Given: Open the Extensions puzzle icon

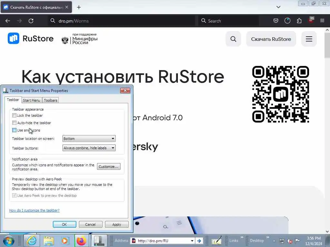Looking at the screenshot, I should [x=299, y=21].
